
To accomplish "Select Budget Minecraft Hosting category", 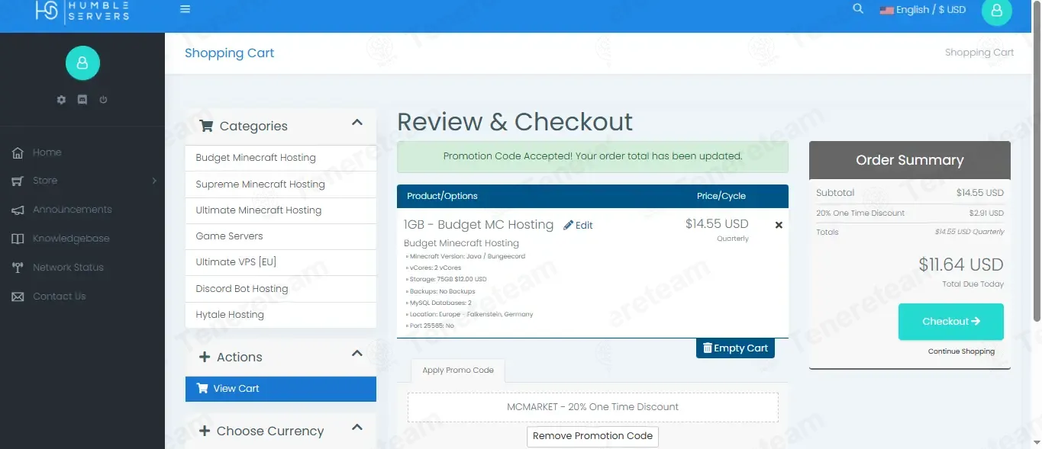I will tap(281, 158).
